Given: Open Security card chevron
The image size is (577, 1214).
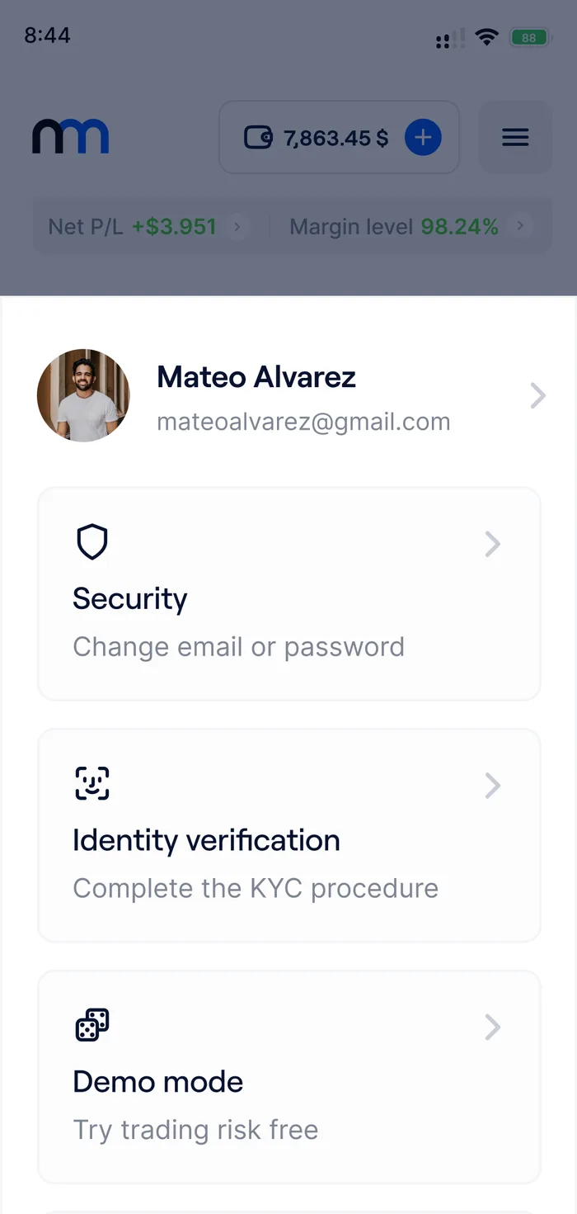Looking at the screenshot, I should tap(493, 545).
